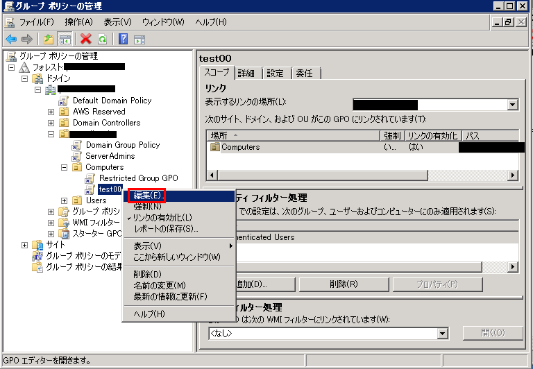Choose 削除(D) from context menu

[x=179, y=274]
